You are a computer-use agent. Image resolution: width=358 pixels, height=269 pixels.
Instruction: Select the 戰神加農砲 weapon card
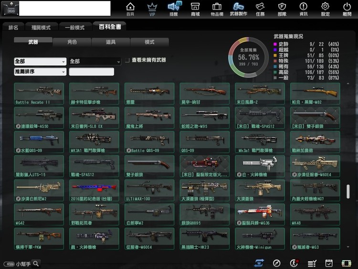point(315,142)
